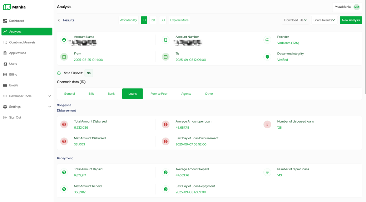The image size is (366, 202).
Task: Switch to the Peer to Peer tab
Action: coord(159,94)
